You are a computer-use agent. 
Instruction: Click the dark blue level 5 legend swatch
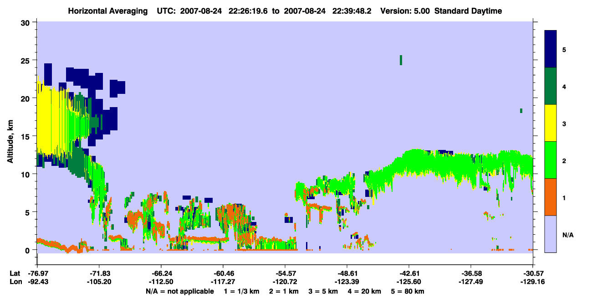coord(551,49)
